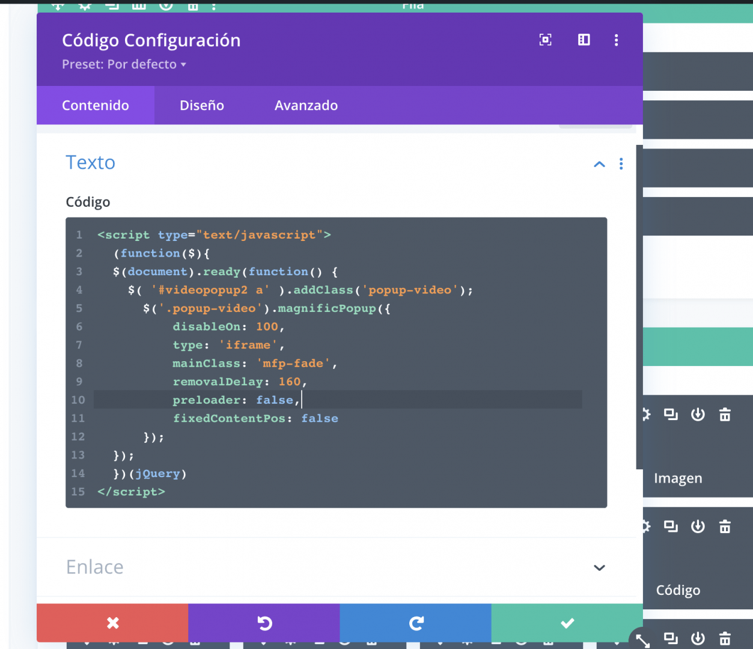Screen dimensions: 753x649
Task: Click the modal resize corner arrow handle
Action: pyautogui.click(x=642, y=641)
